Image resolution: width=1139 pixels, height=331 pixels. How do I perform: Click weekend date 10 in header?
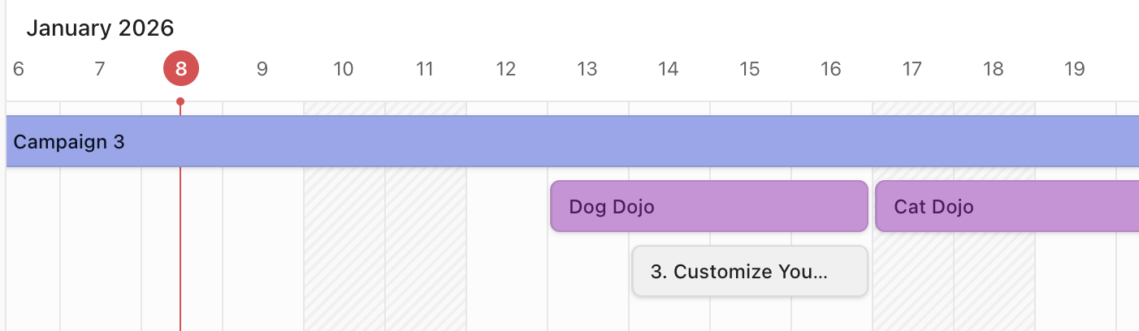tap(344, 69)
